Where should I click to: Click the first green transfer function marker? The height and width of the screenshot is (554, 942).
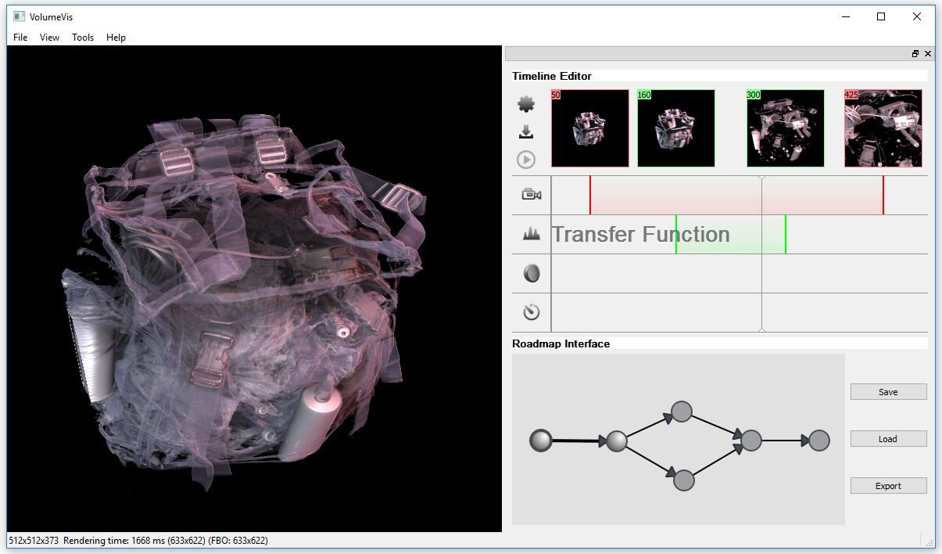coord(676,234)
